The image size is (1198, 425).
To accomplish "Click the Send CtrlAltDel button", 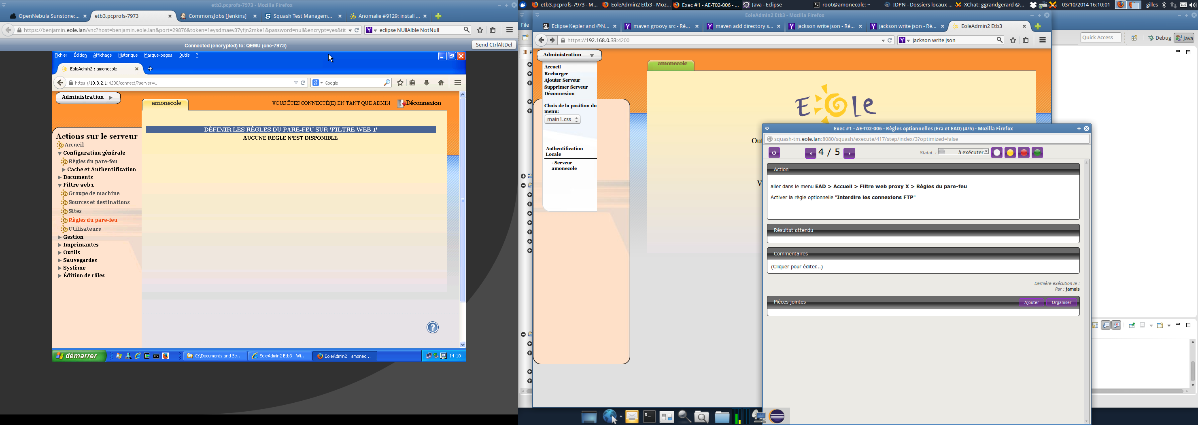I will pyautogui.click(x=493, y=45).
